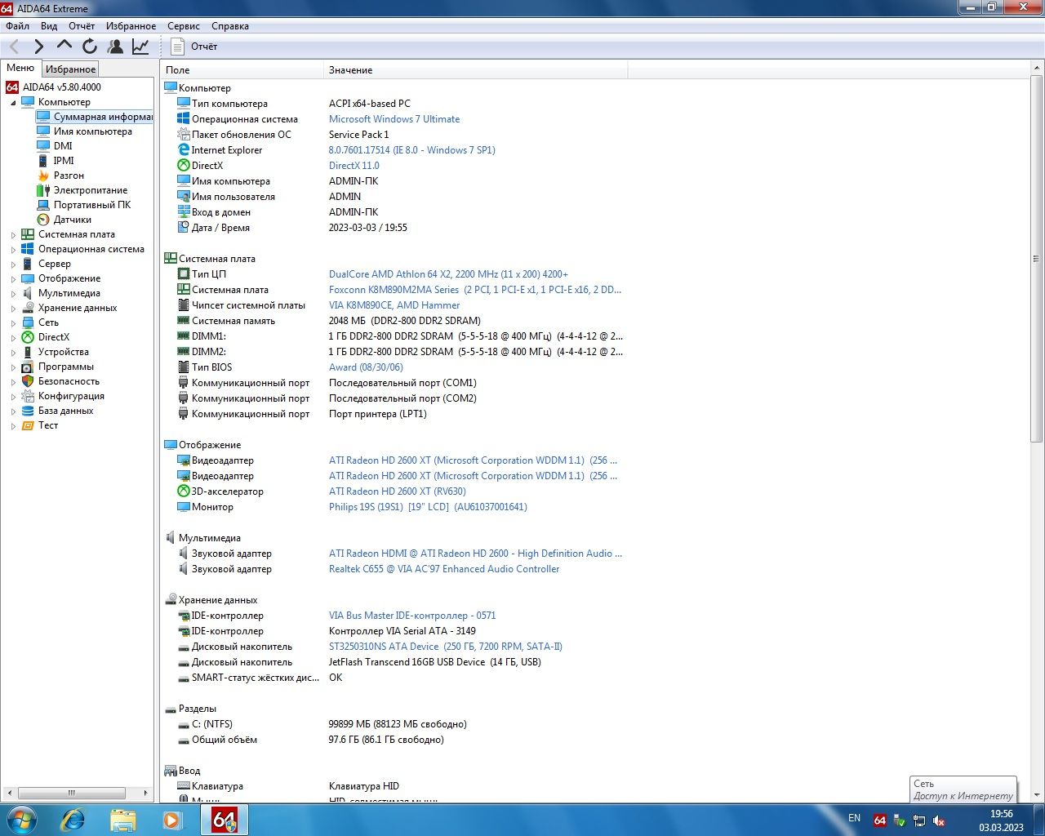Open the Разгон flame icon item
The height and width of the screenshot is (836, 1045).
coord(43,176)
